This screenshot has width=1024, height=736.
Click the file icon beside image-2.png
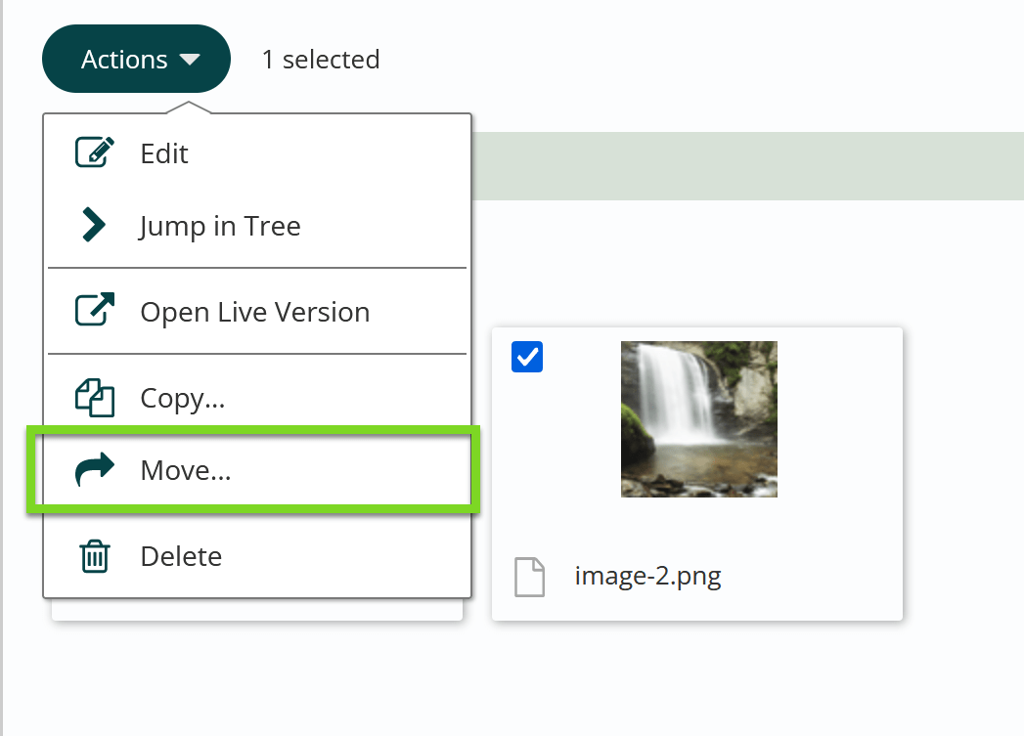click(529, 577)
